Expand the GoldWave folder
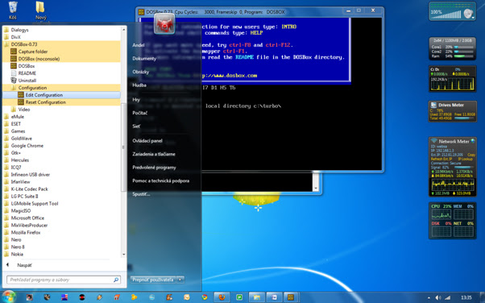Image resolution: width=485 pixels, height=303 pixels. click(x=61, y=139)
